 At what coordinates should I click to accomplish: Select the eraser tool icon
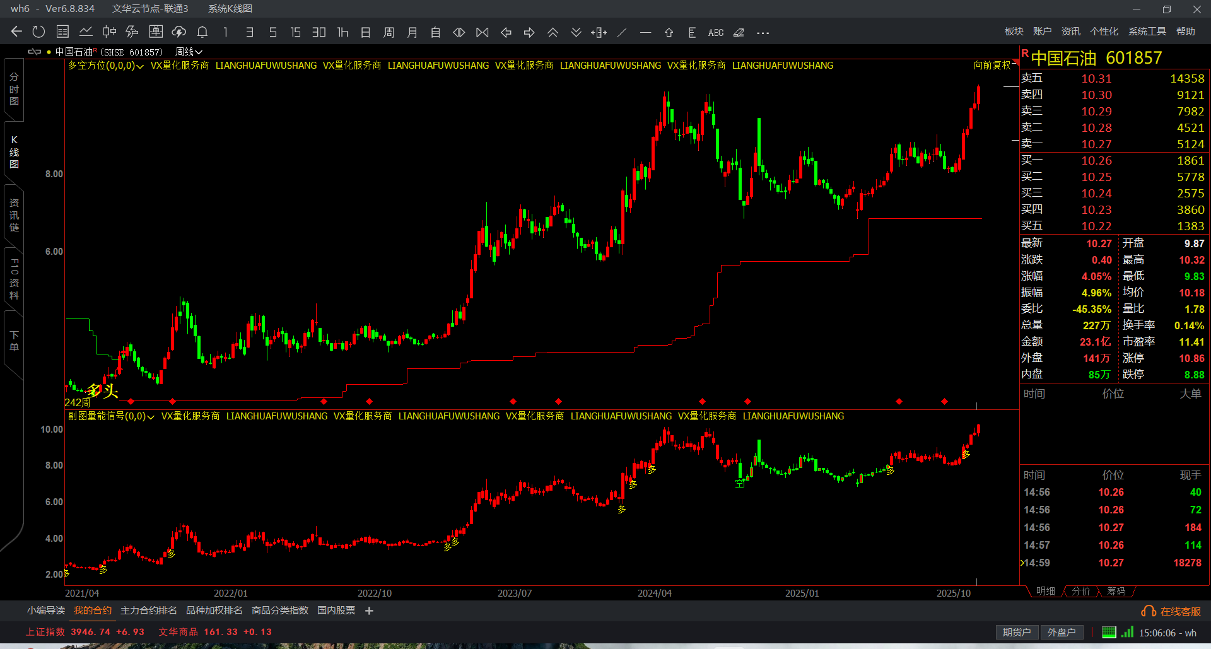(739, 32)
